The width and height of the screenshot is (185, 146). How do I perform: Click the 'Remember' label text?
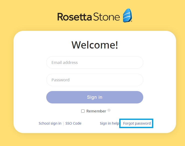(96, 111)
